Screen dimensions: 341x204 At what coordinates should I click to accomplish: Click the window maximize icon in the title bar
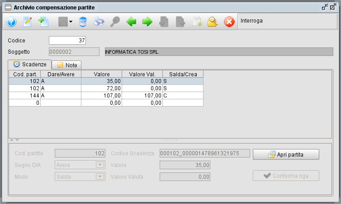[333, 7]
